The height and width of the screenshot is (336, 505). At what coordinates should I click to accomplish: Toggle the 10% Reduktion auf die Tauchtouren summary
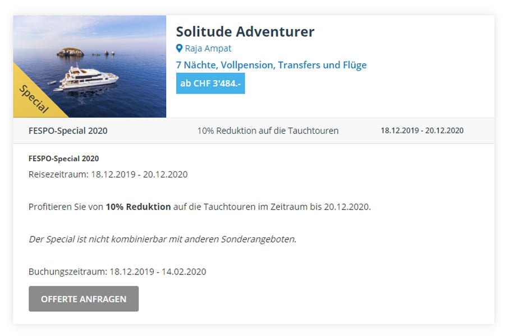click(268, 131)
